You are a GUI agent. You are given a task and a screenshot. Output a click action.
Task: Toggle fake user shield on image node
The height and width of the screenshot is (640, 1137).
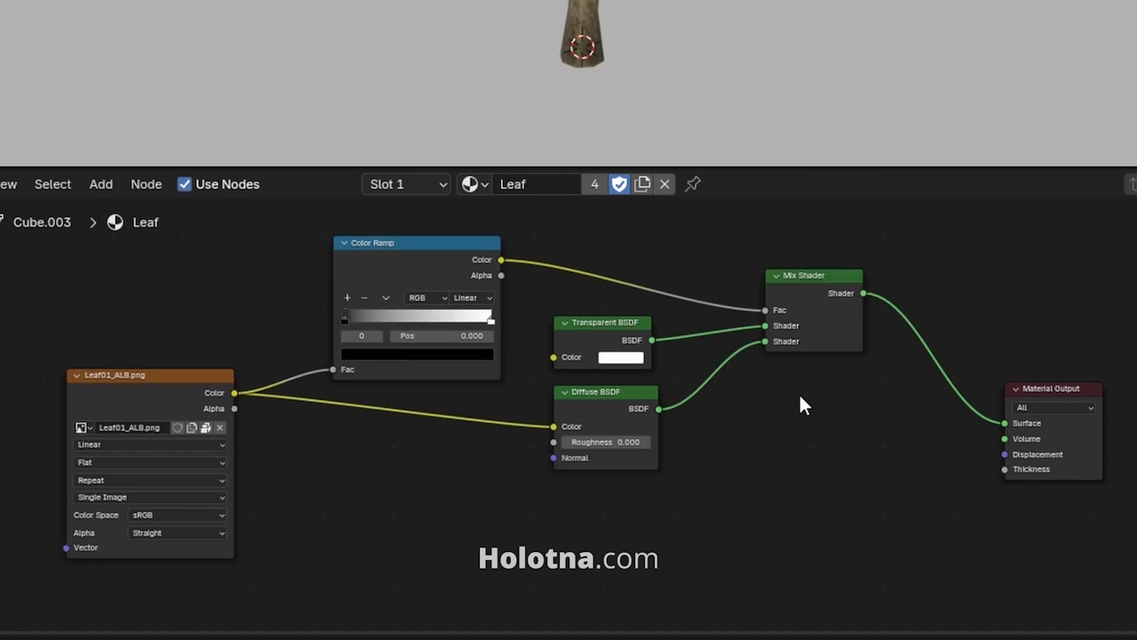pos(177,428)
